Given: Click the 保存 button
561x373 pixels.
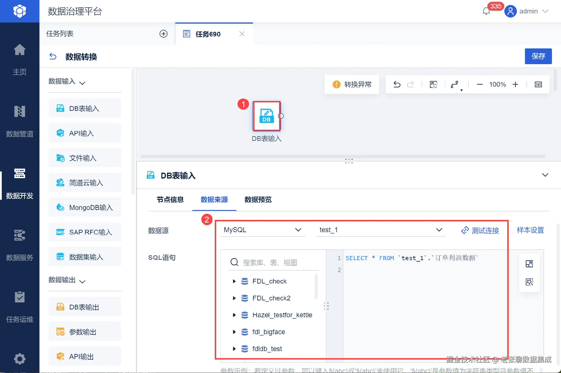Looking at the screenshot, I should point(538,56).
